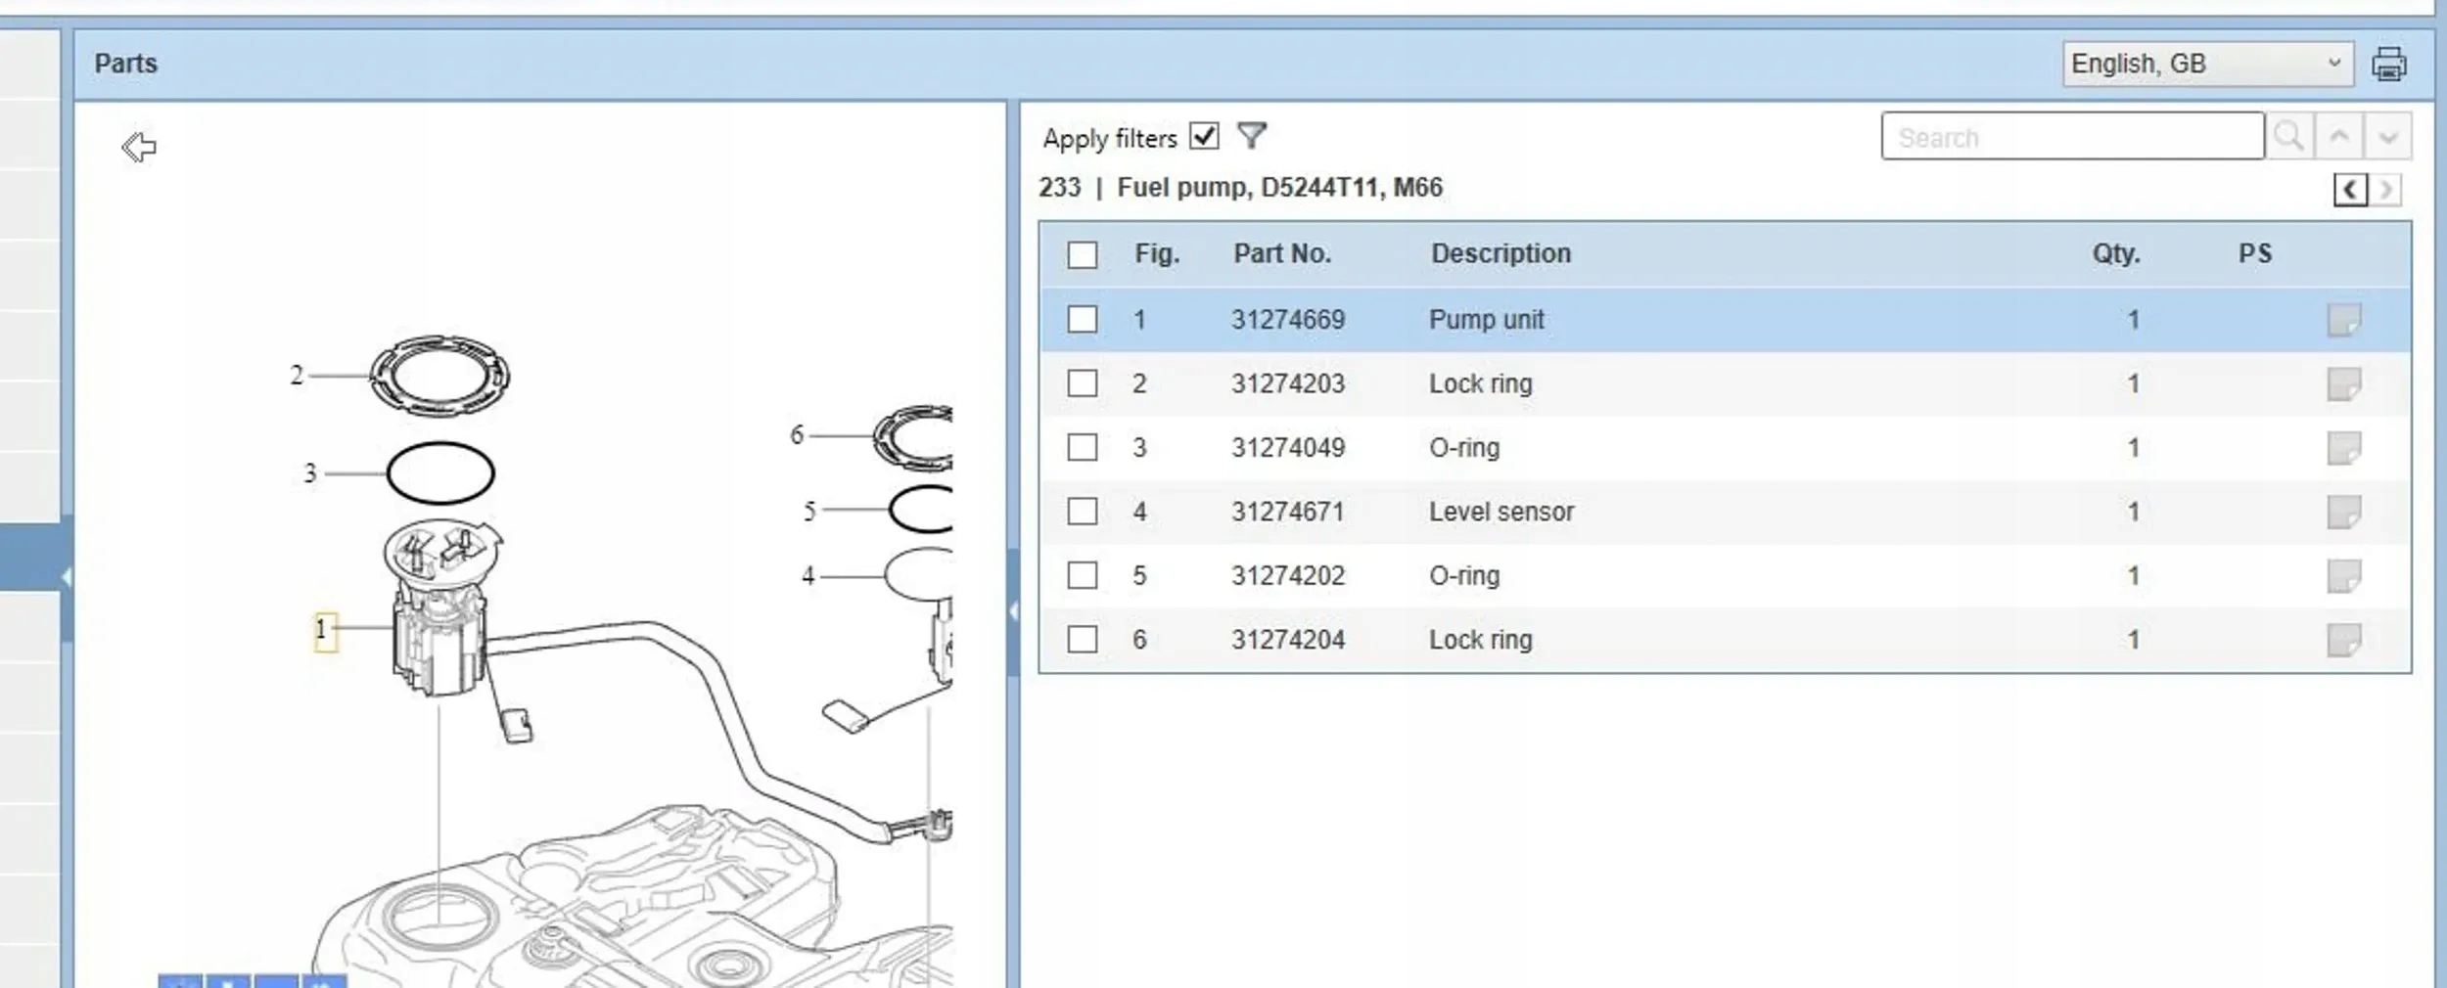This screenshot has height=988, width=2447.
Task: Go to next parts section chevron
Action: click(2385, 189)
